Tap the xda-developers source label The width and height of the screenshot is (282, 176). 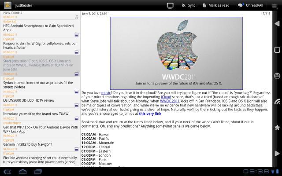(x=12, y=123)
